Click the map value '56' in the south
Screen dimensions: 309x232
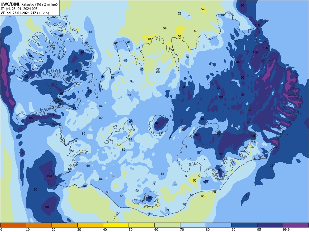(x=195, y=181)
